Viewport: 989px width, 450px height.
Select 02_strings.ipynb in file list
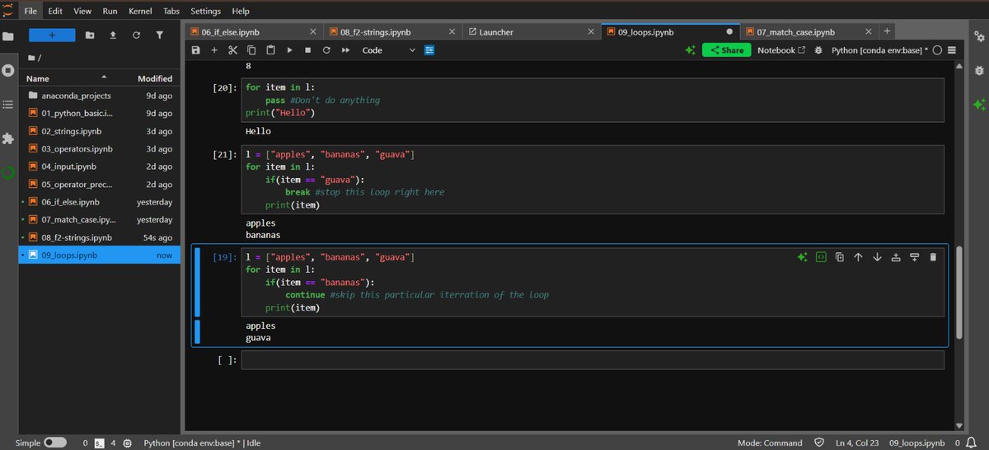click(99, 131)
